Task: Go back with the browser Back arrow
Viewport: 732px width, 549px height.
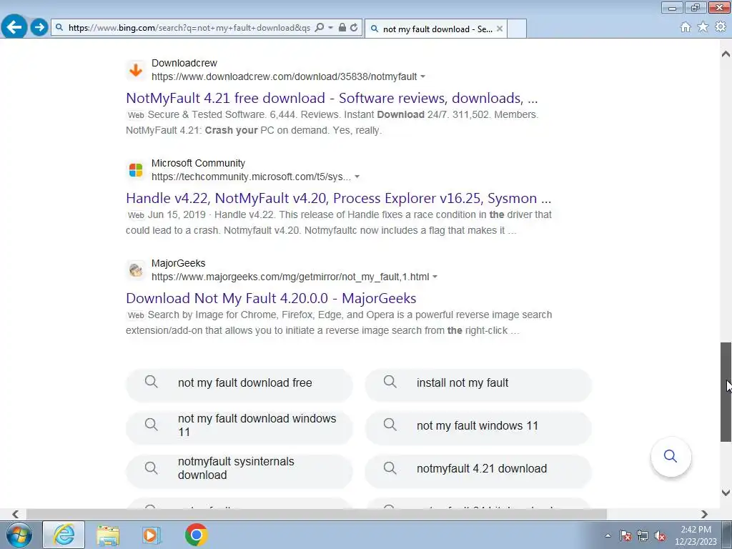Action: coord(14,27)
